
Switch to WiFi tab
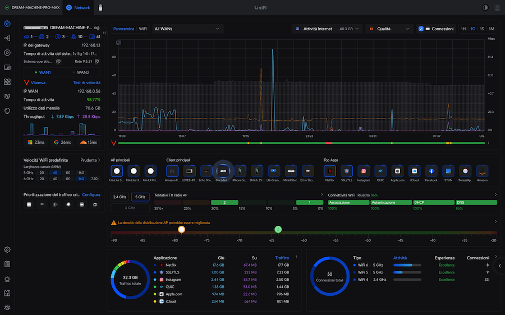click(143, 29)
